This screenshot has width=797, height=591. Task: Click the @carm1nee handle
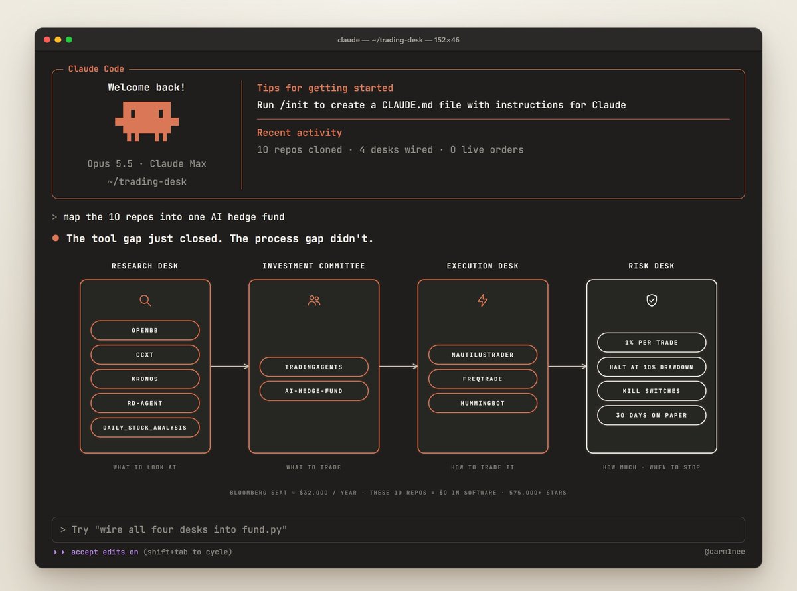723,552
